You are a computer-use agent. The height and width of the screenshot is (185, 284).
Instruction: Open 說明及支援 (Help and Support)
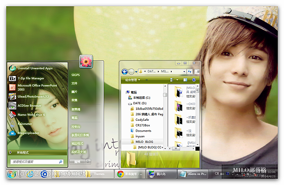(x=79, y=152)
